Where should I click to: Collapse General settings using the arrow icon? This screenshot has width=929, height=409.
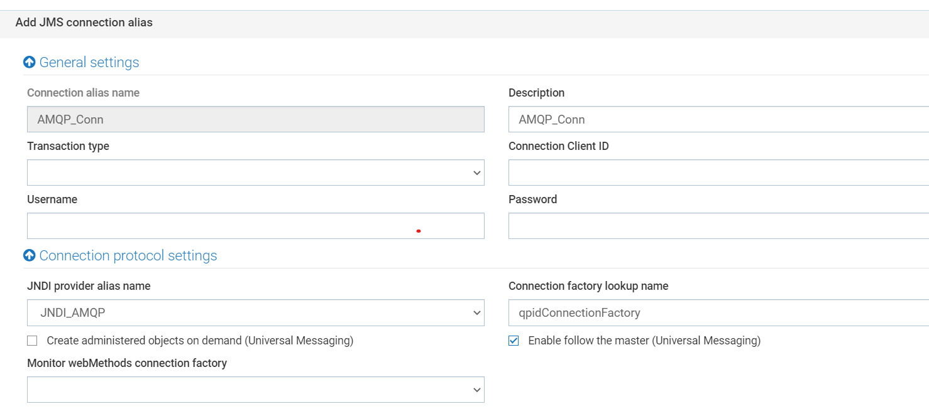[30, 62]
